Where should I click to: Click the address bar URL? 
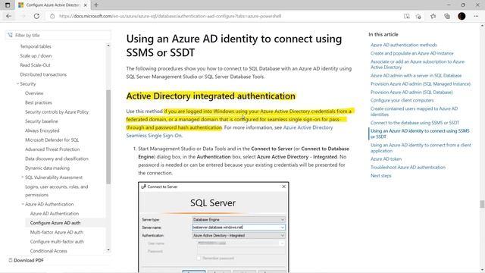point(170,16)
